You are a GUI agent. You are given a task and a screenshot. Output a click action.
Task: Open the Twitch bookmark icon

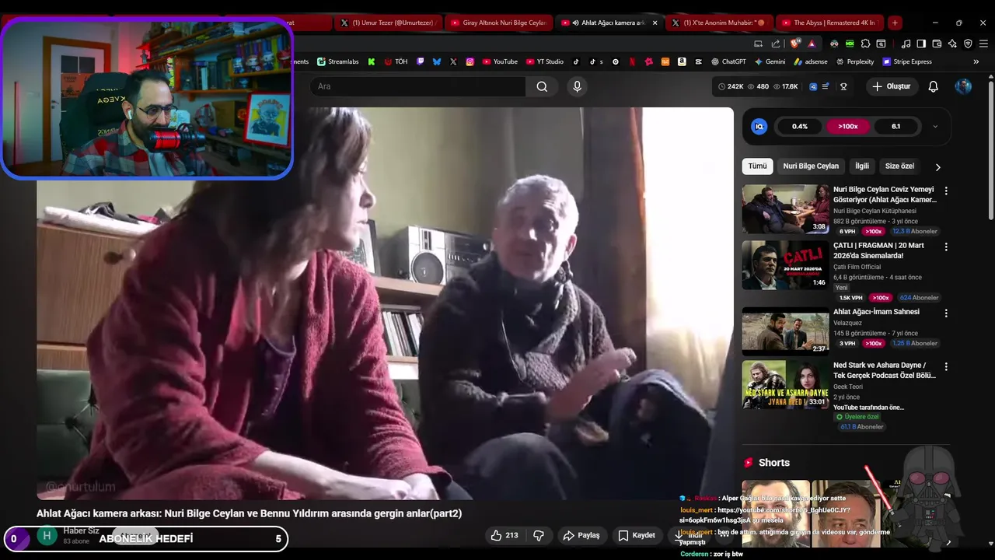click(x=421, y=61)
